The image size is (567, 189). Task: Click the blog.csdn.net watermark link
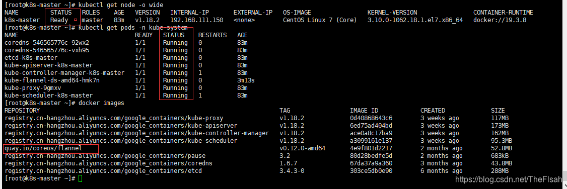click(x=510, y=179)
